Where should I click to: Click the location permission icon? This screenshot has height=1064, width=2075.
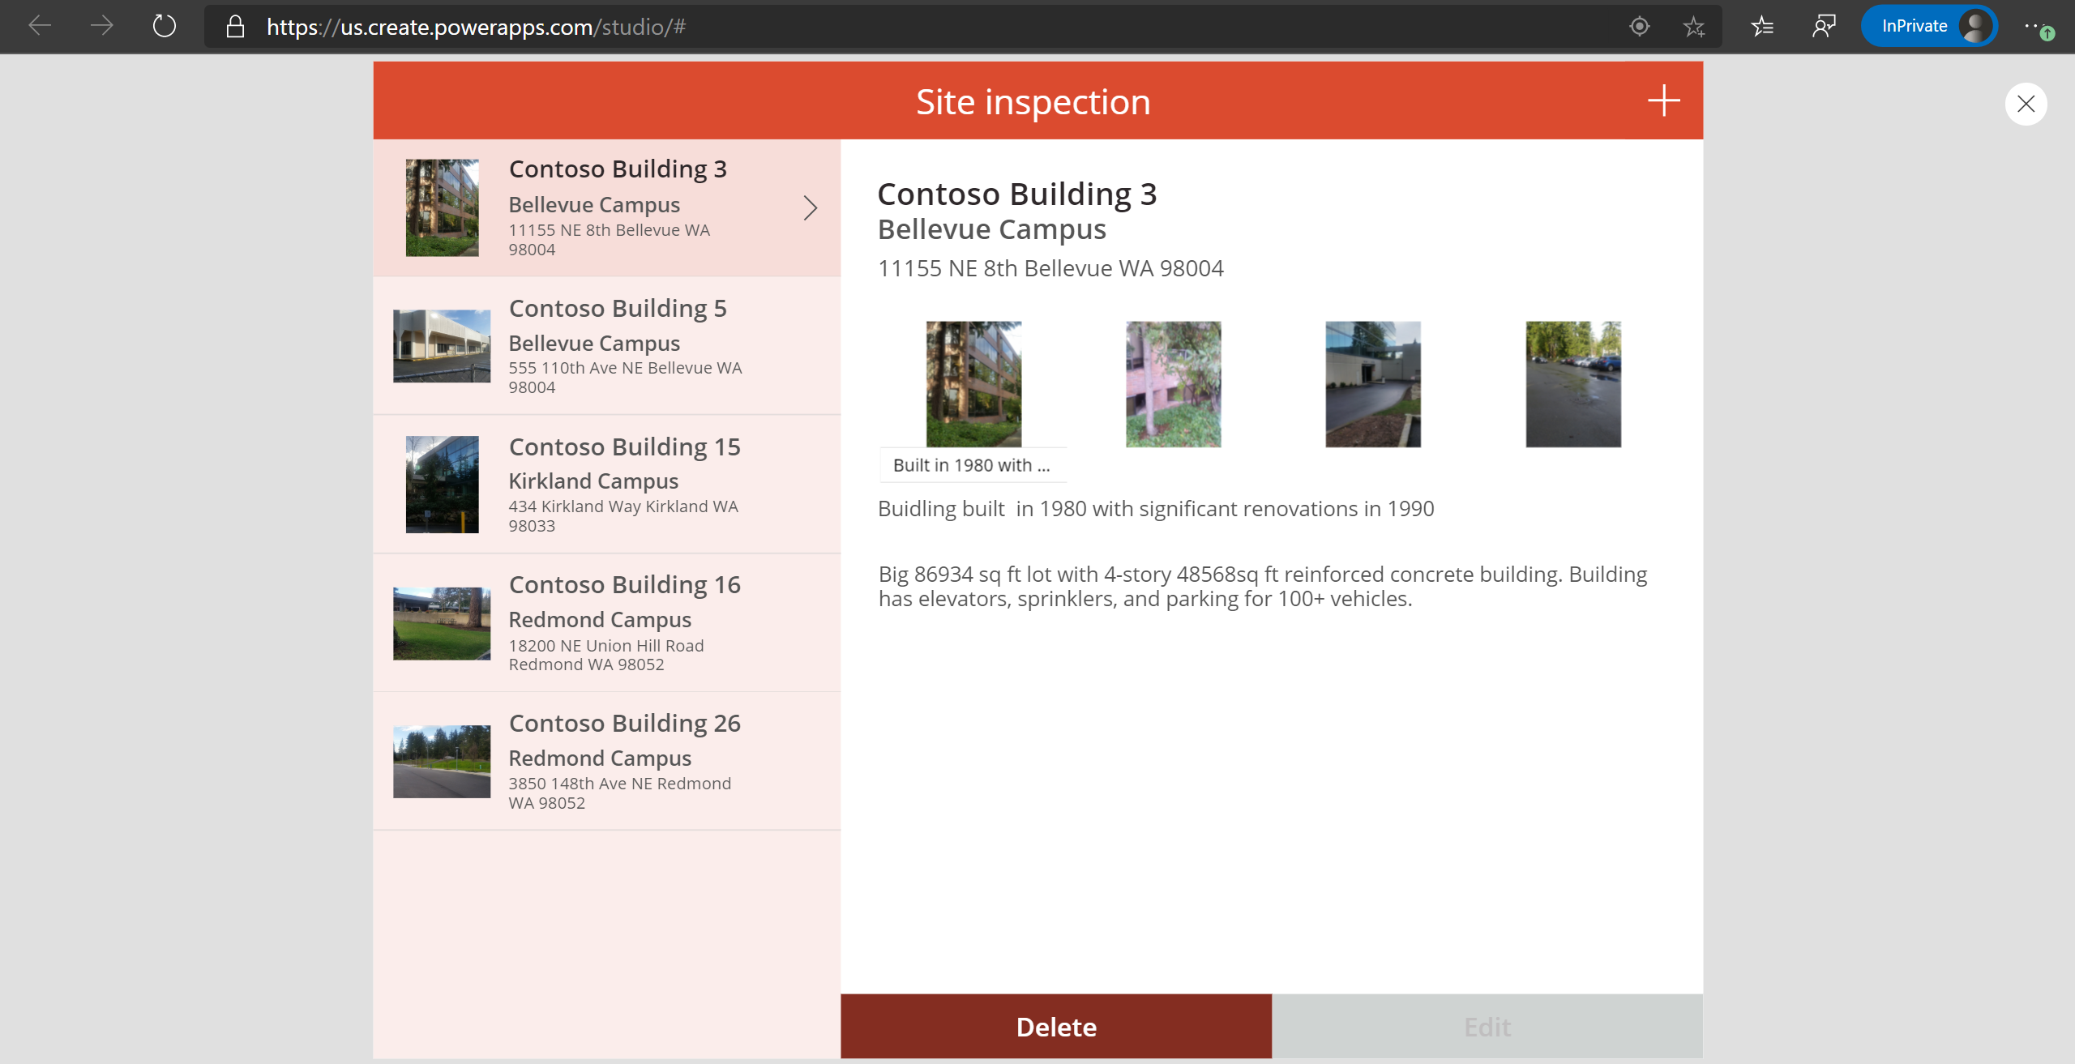pos(1639,27)
